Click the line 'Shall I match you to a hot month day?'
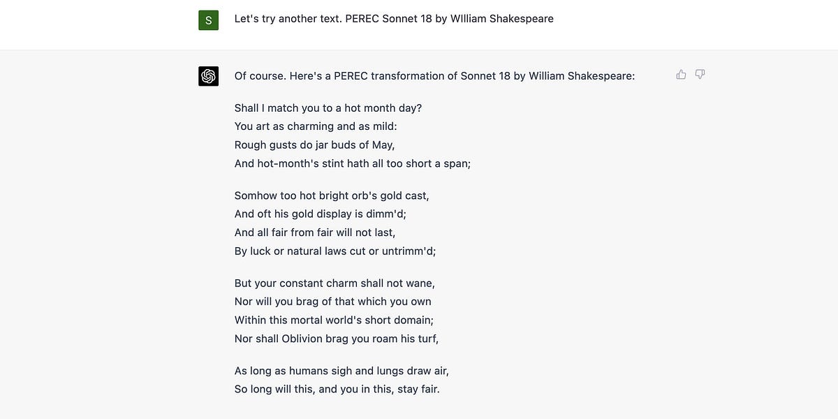 [328, 108]
